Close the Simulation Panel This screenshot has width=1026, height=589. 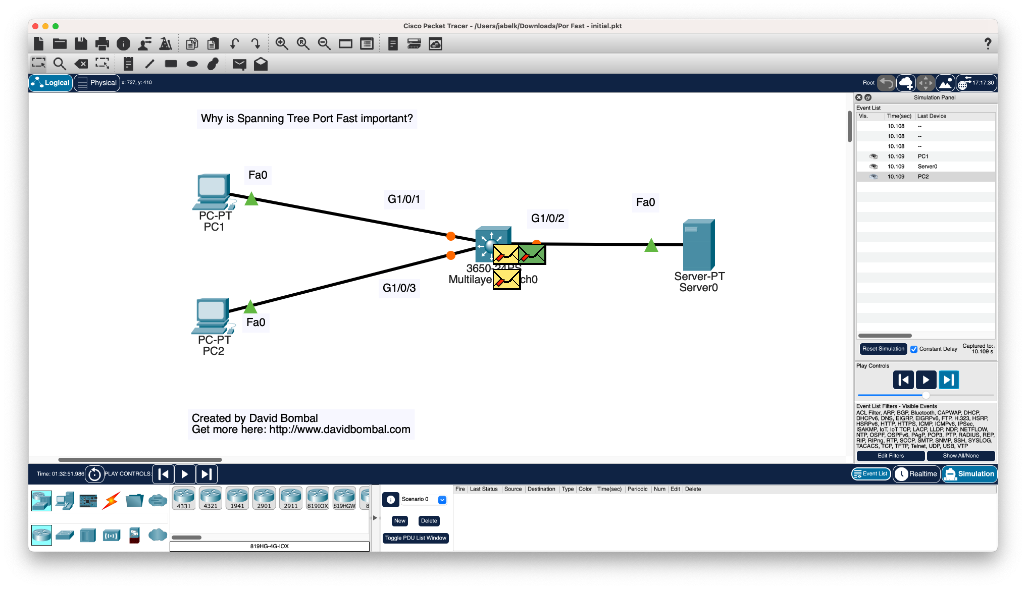pos(859,97)
